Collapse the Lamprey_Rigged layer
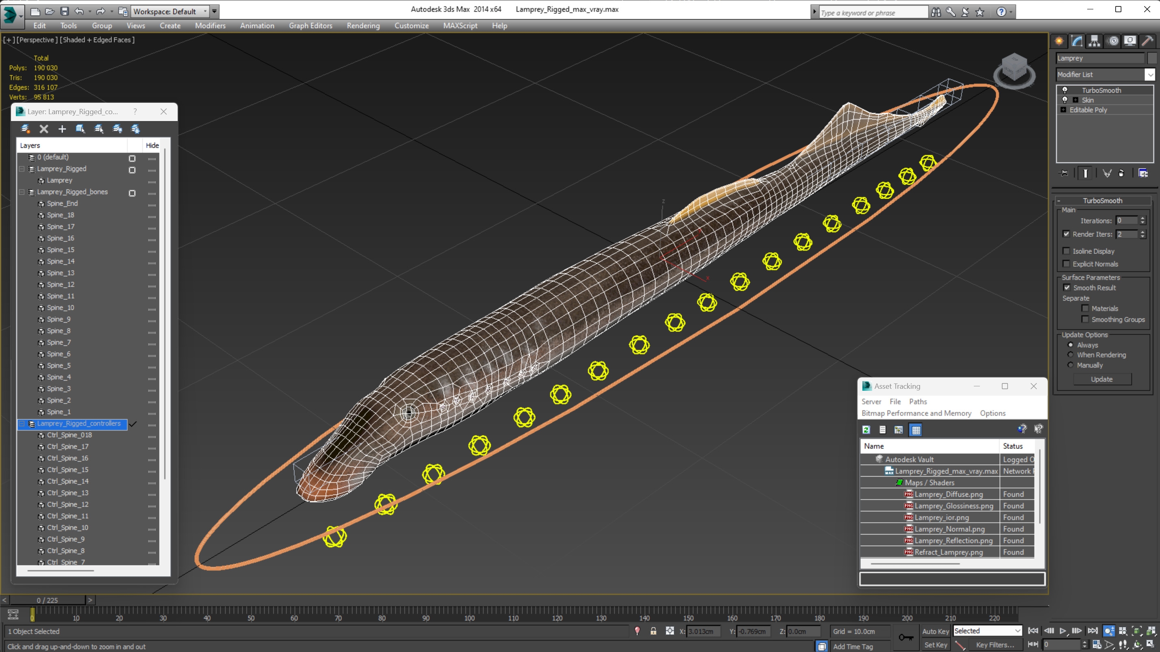The image size is (1160, 652). (x=22, y=169)
